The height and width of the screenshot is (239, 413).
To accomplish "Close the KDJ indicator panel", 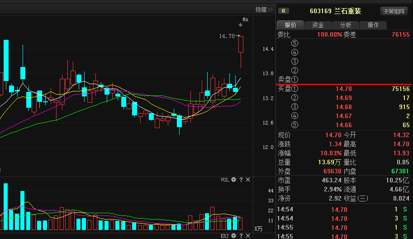I will tap(248, 236).
